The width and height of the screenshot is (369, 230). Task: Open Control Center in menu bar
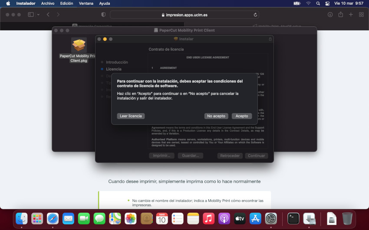pyautogui.click(x=327, y=3)
